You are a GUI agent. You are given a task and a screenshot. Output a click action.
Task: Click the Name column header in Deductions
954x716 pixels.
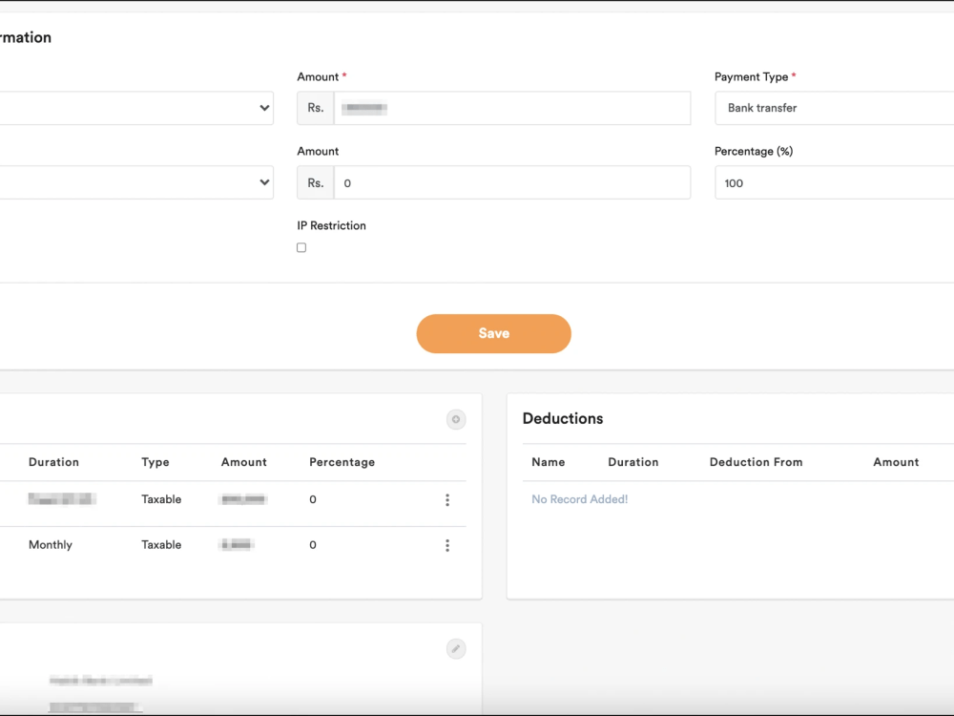click(x=549, y=462)
